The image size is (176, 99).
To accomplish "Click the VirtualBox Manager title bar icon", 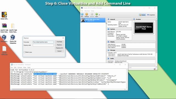I will point(82,8).
